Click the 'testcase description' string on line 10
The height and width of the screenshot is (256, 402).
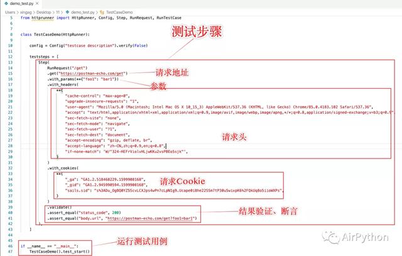tap(90, 45)
